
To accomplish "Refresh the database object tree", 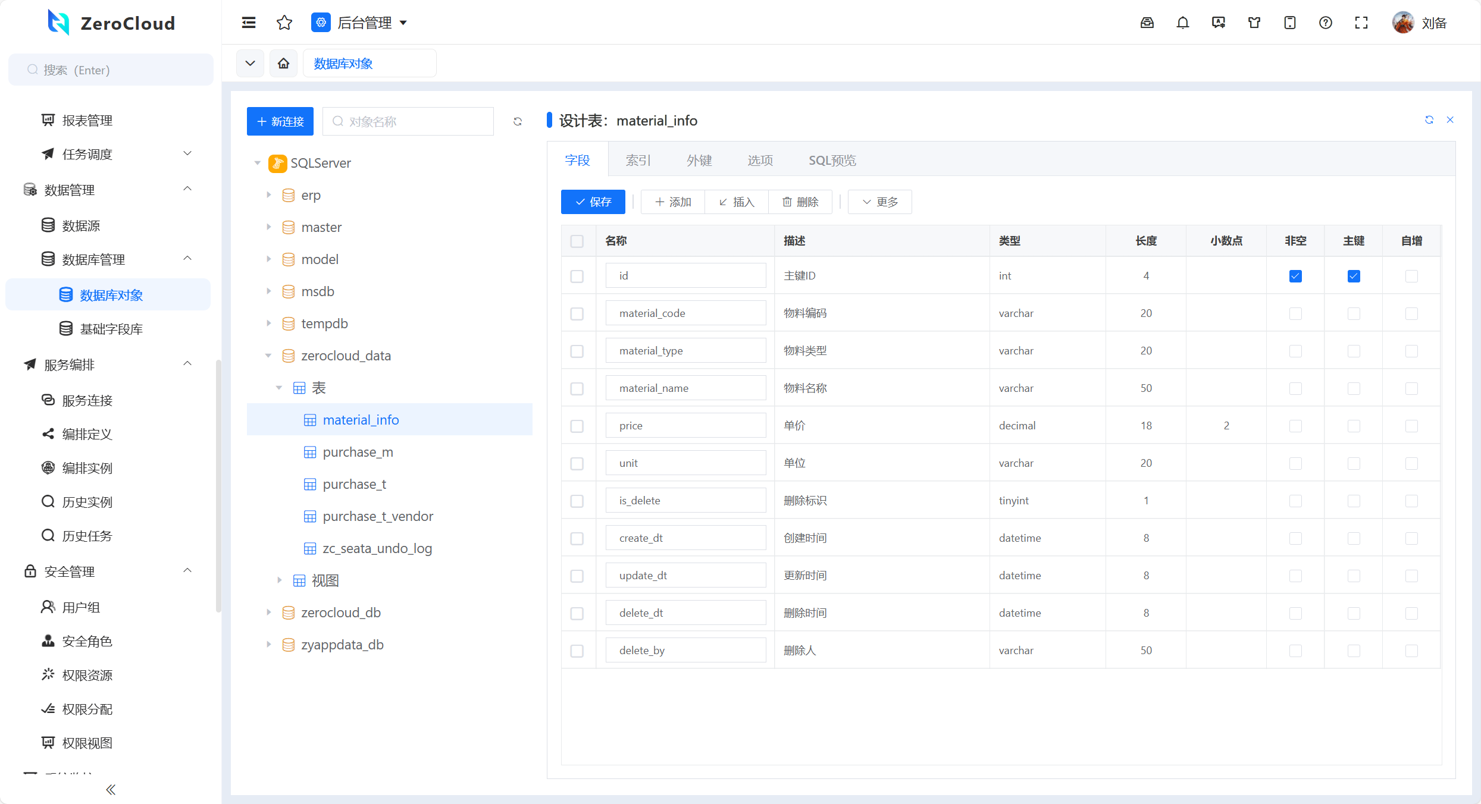I will point(517,121).
